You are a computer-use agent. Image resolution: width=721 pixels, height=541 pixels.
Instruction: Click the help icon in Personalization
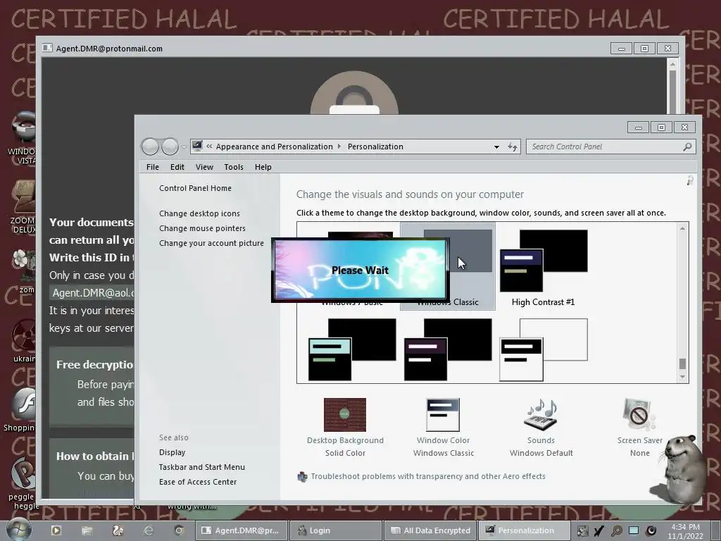click(690, 180)
